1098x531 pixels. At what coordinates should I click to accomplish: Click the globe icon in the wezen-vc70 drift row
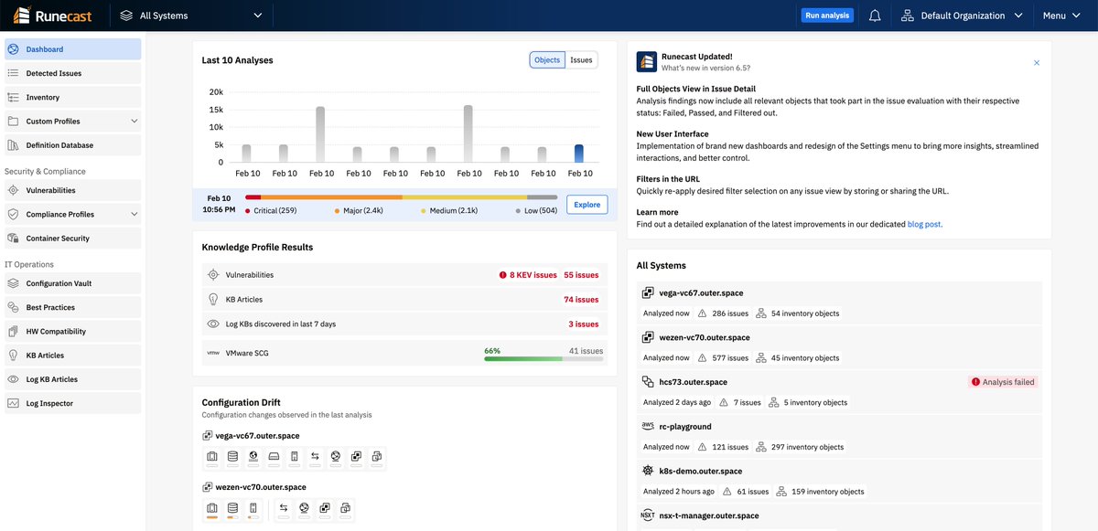click(x=304, y=510)
